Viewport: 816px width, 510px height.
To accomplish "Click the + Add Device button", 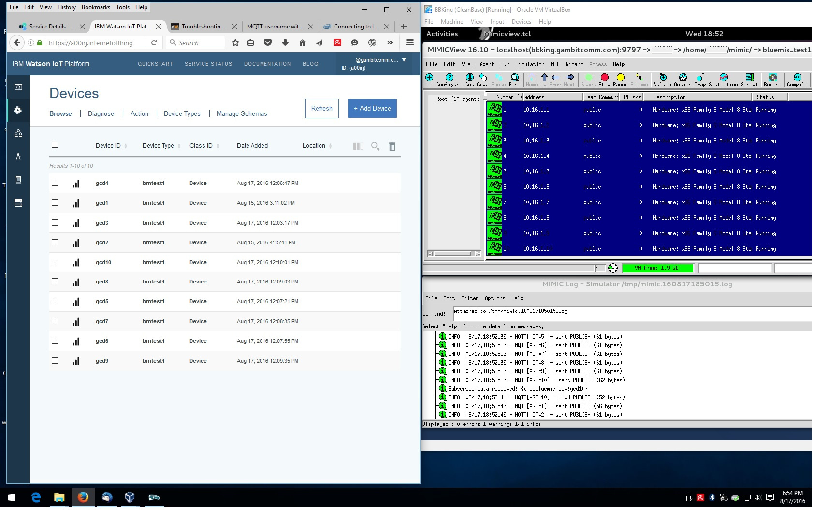I will 372,109.
